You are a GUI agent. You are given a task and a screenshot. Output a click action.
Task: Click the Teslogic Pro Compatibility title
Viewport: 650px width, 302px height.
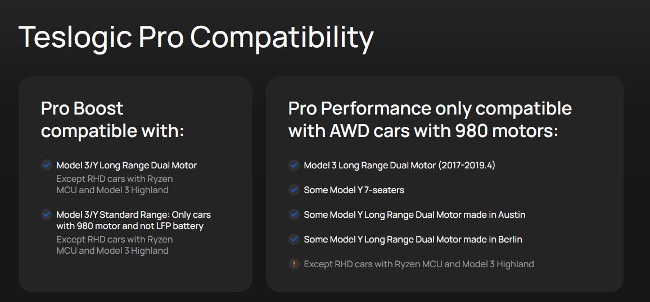pos(196,38)
